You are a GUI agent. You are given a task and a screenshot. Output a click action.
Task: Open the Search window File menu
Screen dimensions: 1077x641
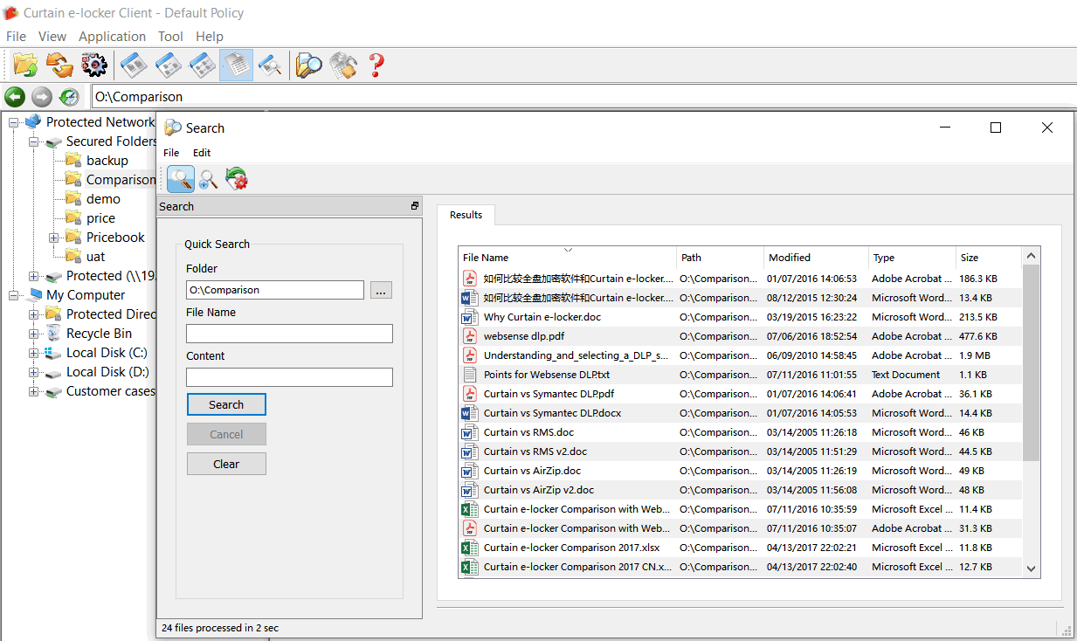pyautogui.click(x=171, y=153)
